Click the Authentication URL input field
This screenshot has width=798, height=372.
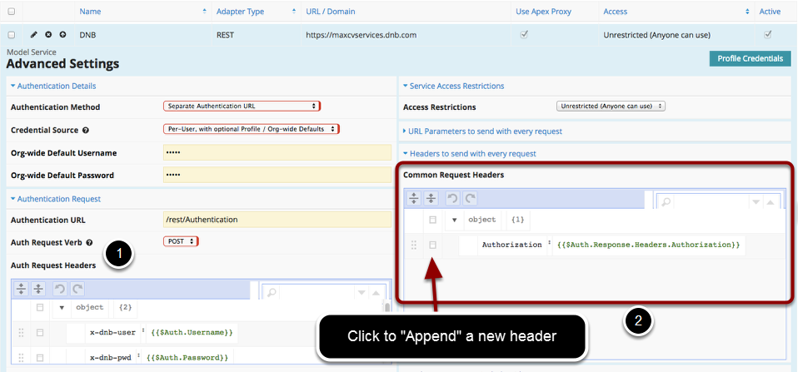[277, 220]
